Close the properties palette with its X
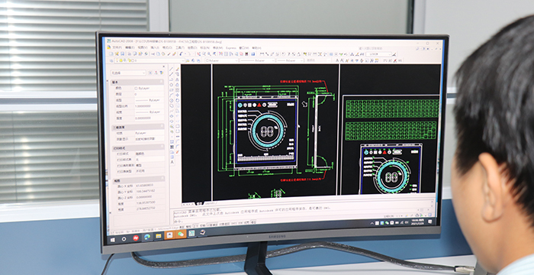534x275 pixels. [x=164, y=66]
